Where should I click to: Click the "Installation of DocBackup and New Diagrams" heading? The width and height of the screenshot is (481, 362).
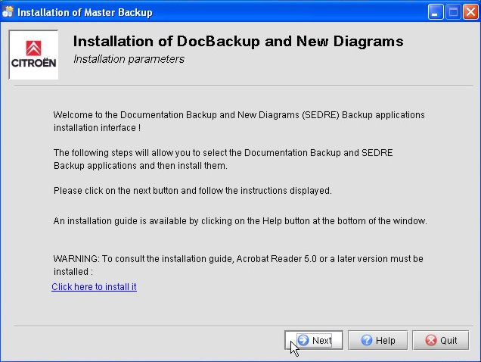[x=237, y=42]
